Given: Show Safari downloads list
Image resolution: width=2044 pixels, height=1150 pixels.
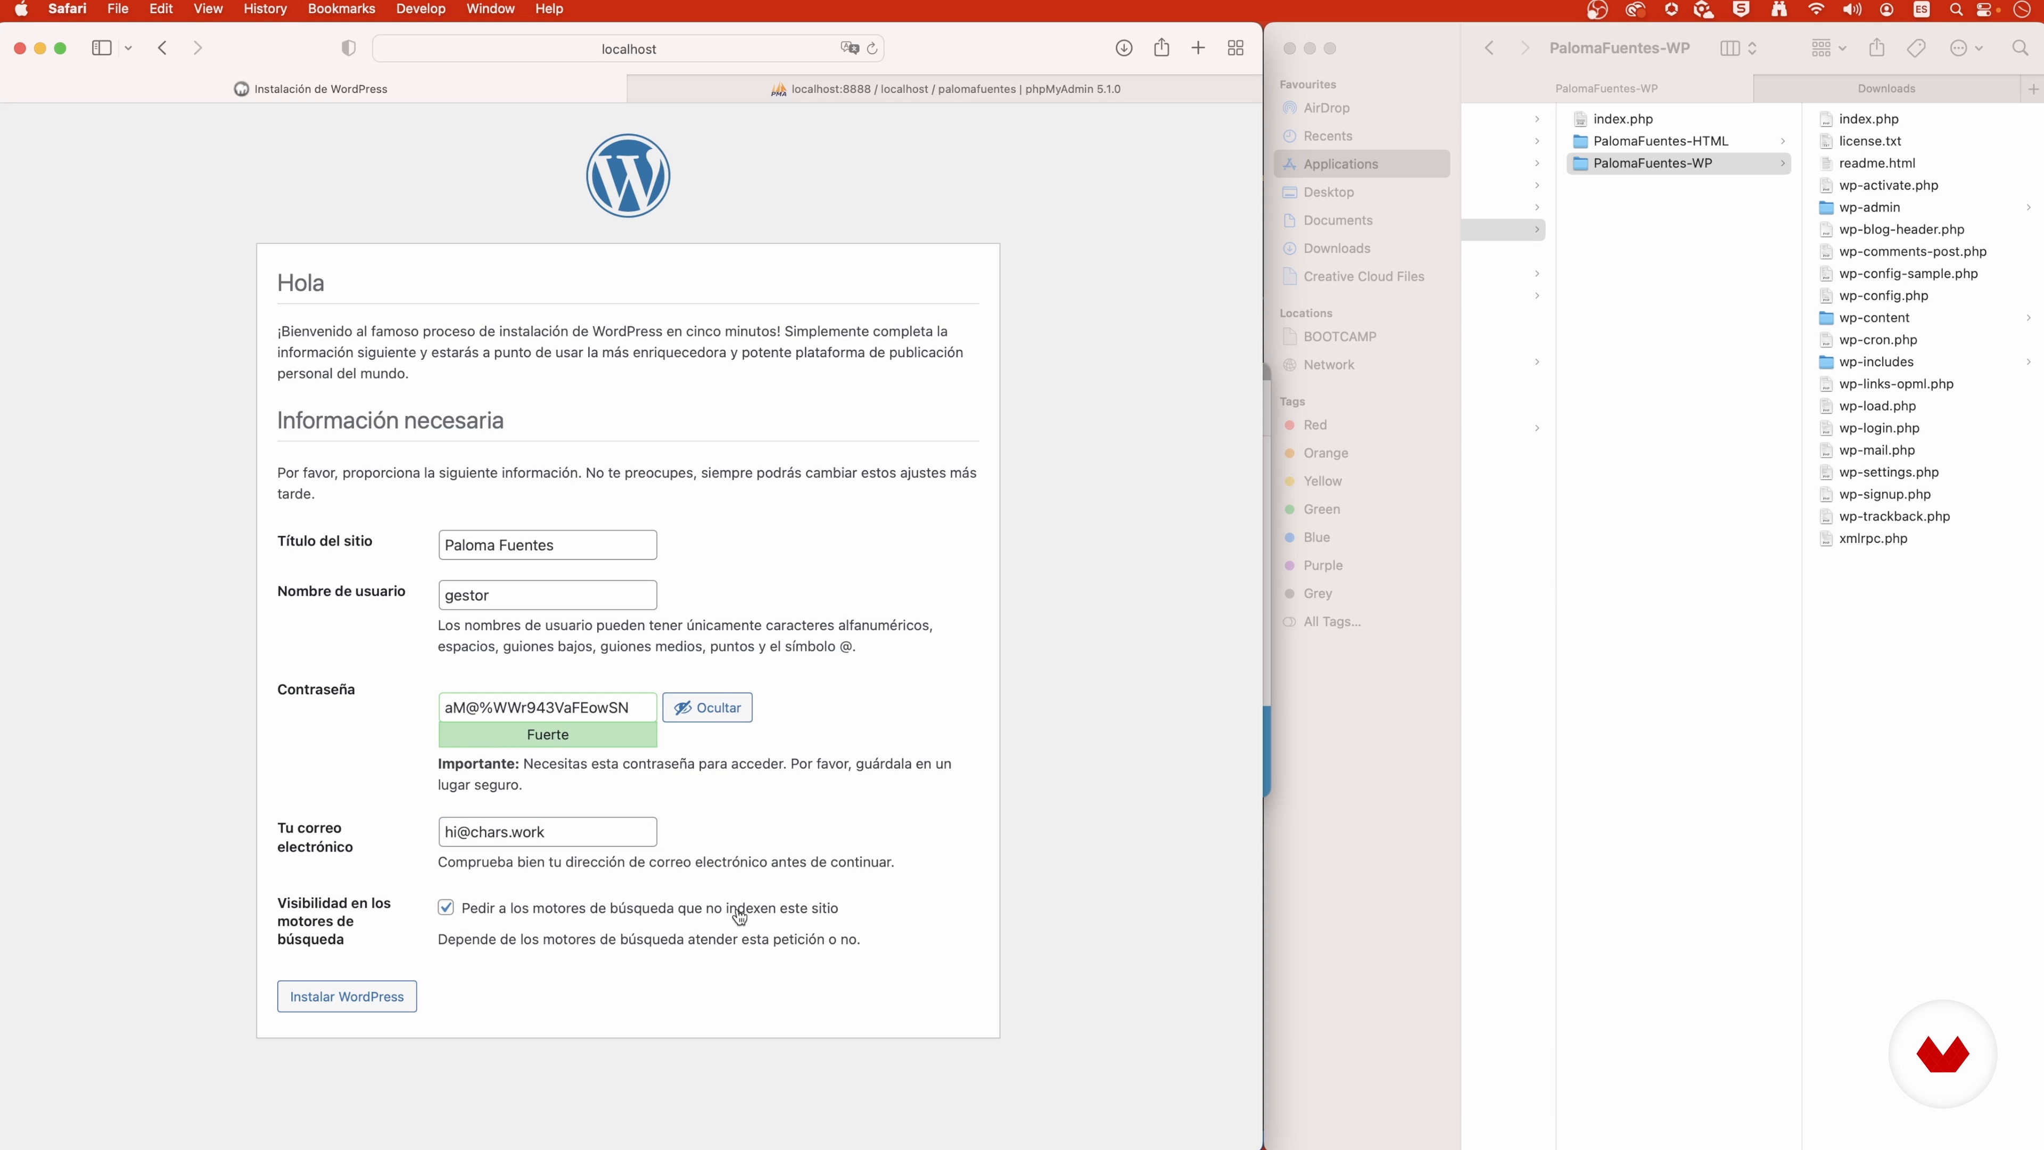Looking at the screenshot, I should coord(1124,48).
